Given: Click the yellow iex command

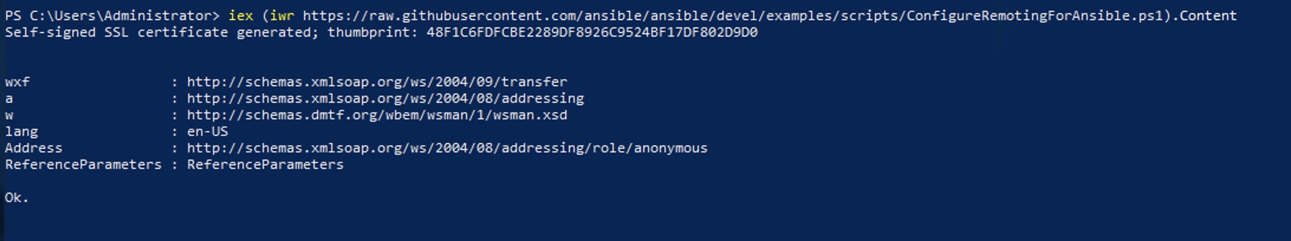Looking at the screenshot, I should click(x=241, y=15).
